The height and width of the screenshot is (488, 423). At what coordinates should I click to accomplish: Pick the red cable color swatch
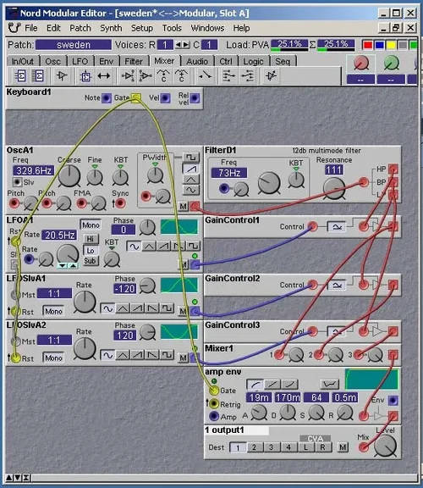click(x=368, y=45)
